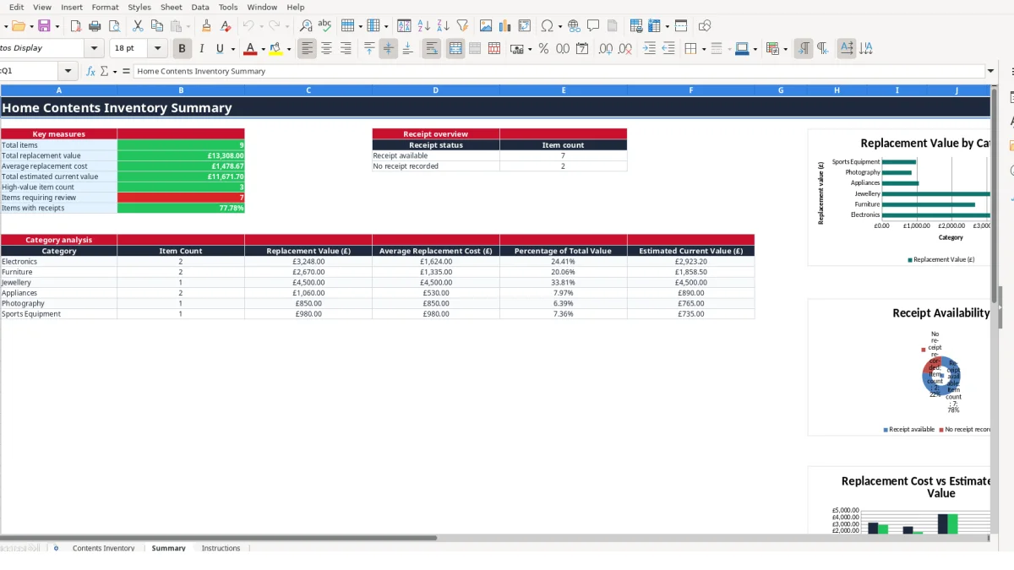Click the Receipt Availability pie chart
Viewport: 1014px width, 570px height.
940,374
